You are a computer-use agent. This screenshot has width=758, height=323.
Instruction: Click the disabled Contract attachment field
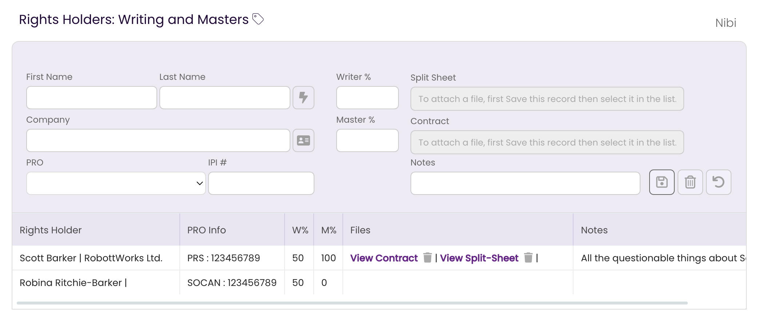tap(547, 142)
